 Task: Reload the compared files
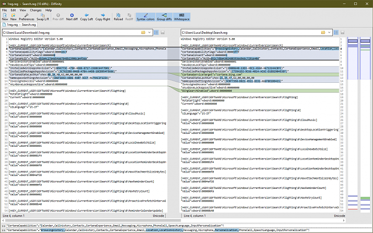click(118, 17)
